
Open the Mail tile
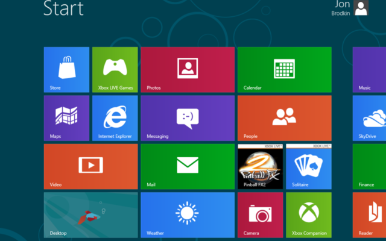pyautogui.click(x=188, y=166)
